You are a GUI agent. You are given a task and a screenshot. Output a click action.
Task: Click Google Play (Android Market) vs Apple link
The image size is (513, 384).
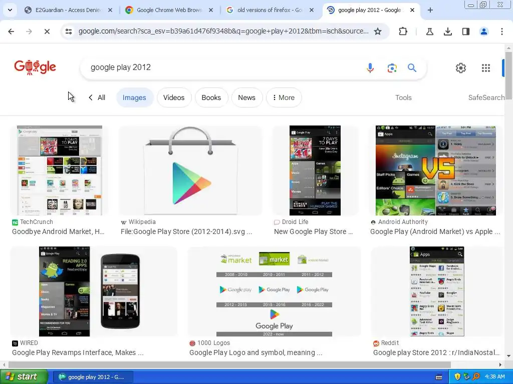click(435, 231)
